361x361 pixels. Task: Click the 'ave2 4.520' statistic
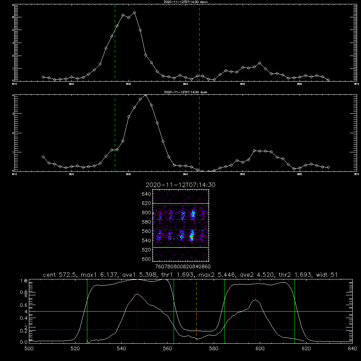pyautogui.click(x=257, y=275)
